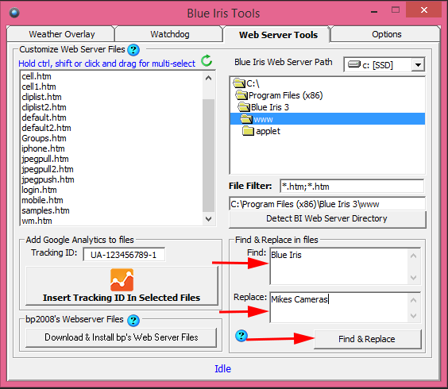Switch to the Watchdog tab
Image resolution: width=448 pixels, height=389 pixels.
pyautogui.click(x=170, y=34)
